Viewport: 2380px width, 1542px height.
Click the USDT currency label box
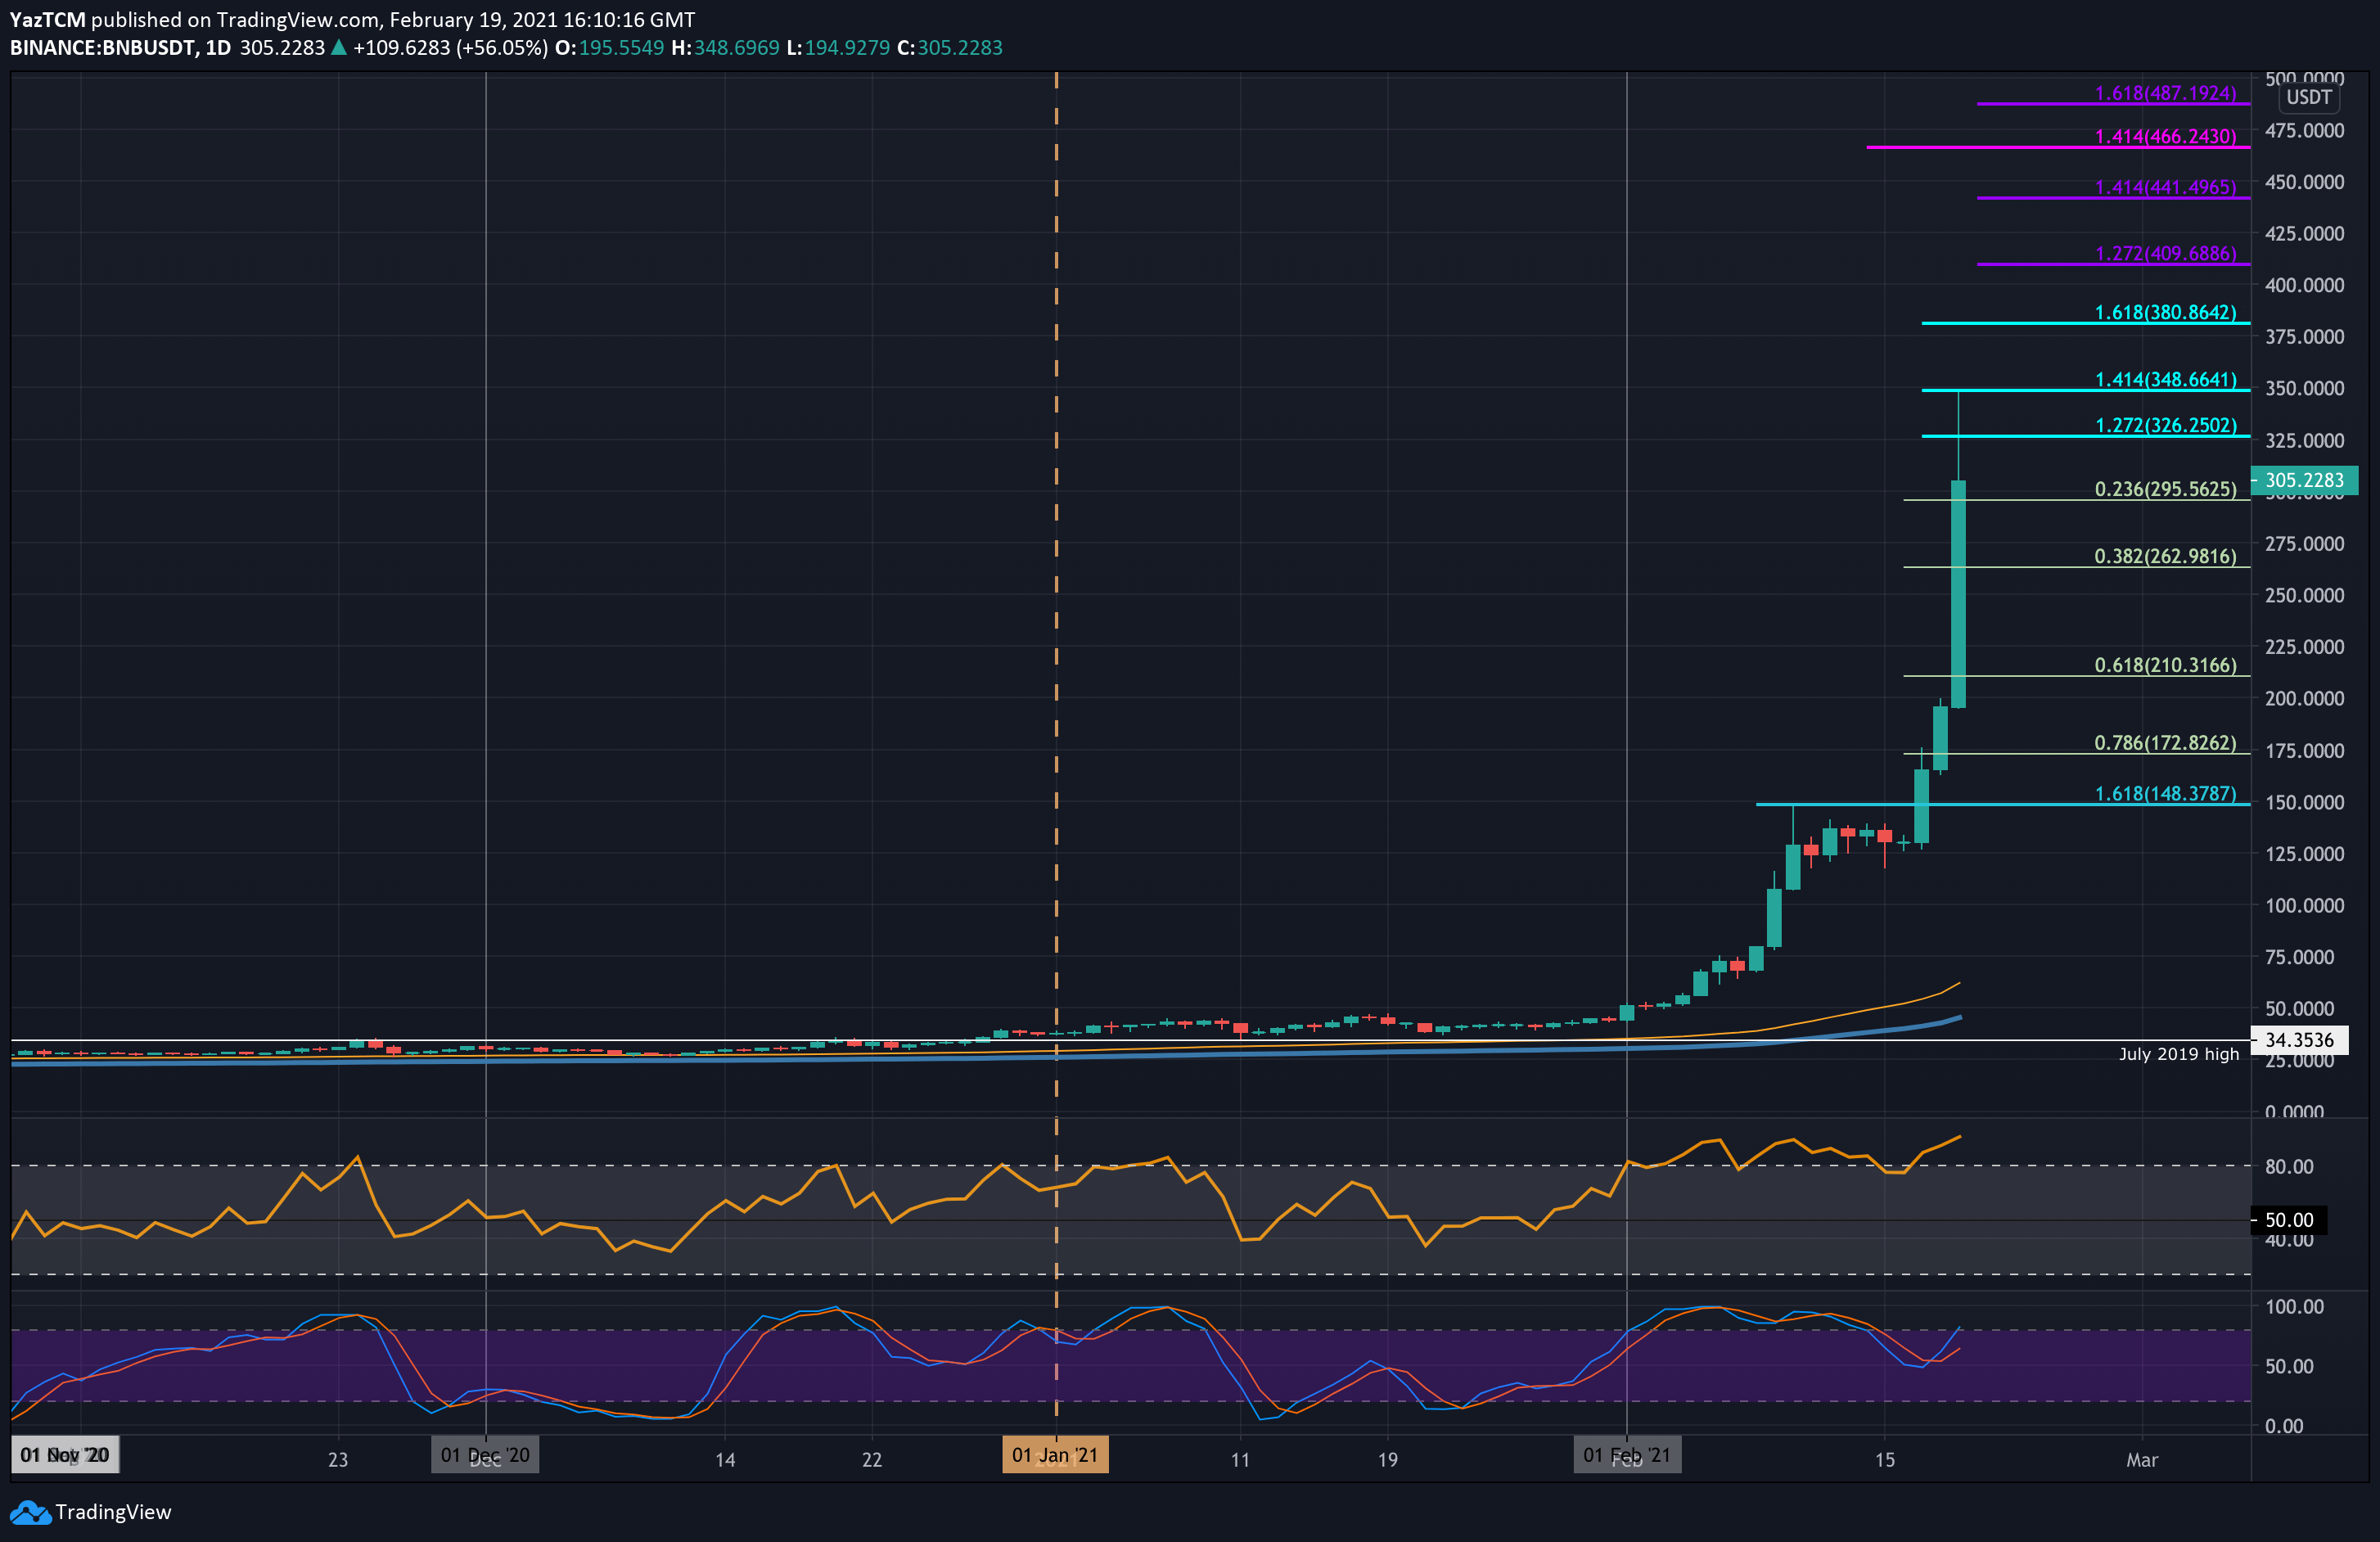[2308, 97]
